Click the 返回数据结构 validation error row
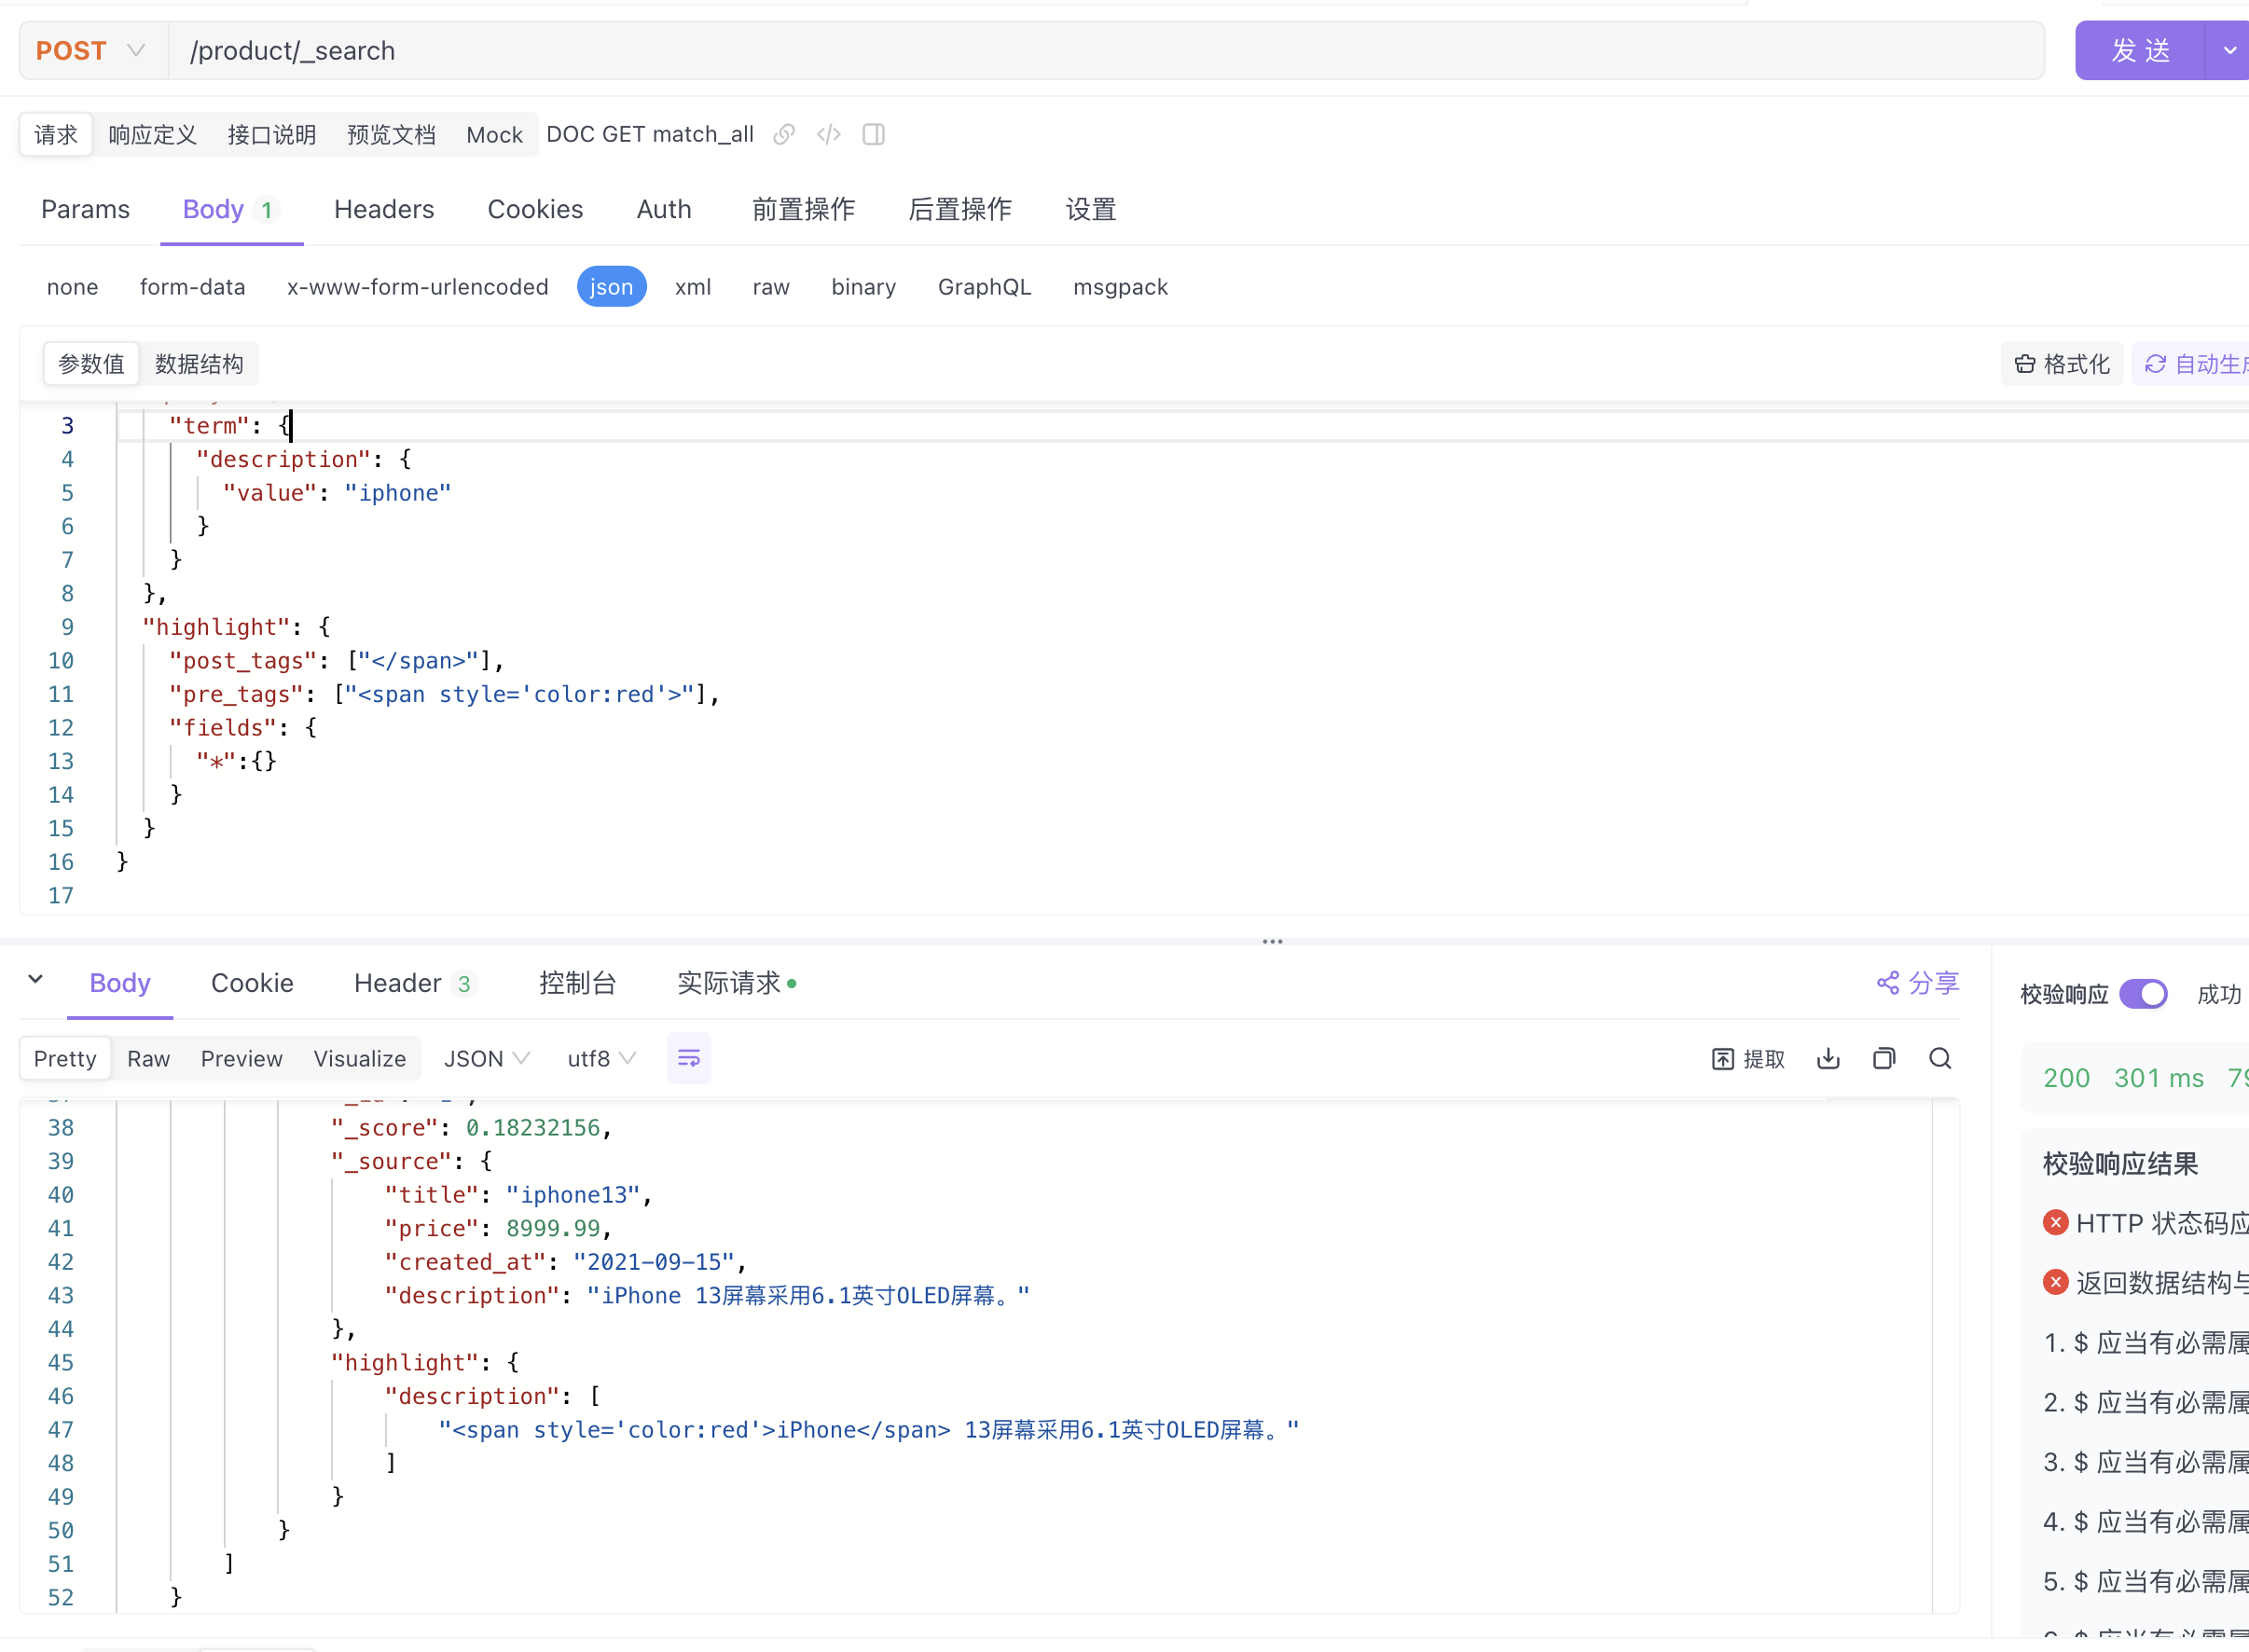 (2145, 1283)
